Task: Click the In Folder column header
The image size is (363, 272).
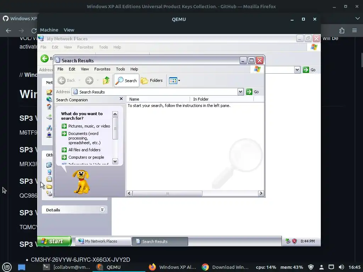Action: point(222,99)
